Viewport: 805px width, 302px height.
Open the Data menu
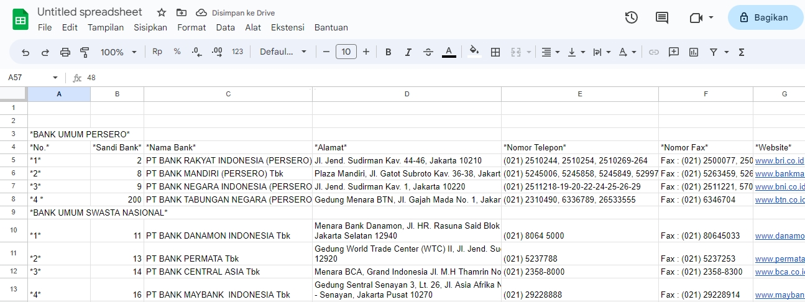click(x=226, y=27)
